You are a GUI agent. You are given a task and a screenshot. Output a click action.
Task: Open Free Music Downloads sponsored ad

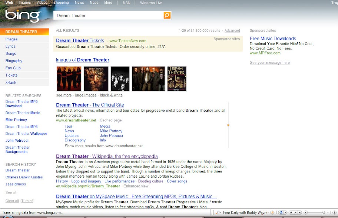pyautogui.click(x=273, y=38)
